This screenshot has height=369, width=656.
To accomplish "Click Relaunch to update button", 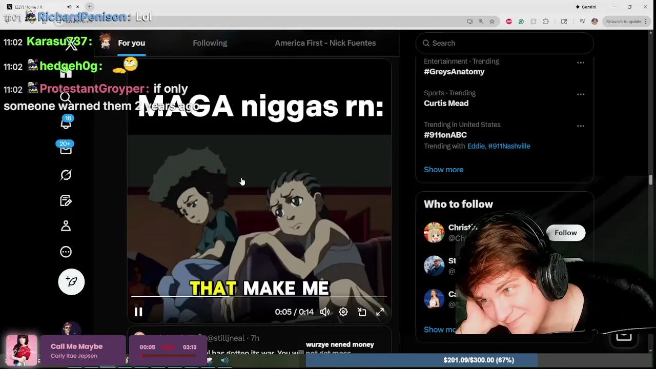I will [623, 22].
